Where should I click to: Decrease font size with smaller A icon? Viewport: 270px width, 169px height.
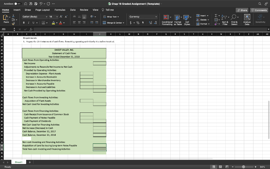(x=66, y=17)
